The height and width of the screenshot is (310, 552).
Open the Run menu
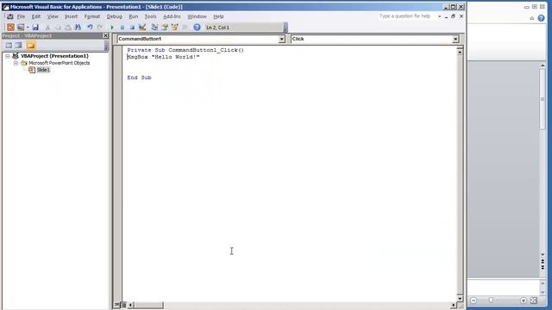[x=134, y=16]
